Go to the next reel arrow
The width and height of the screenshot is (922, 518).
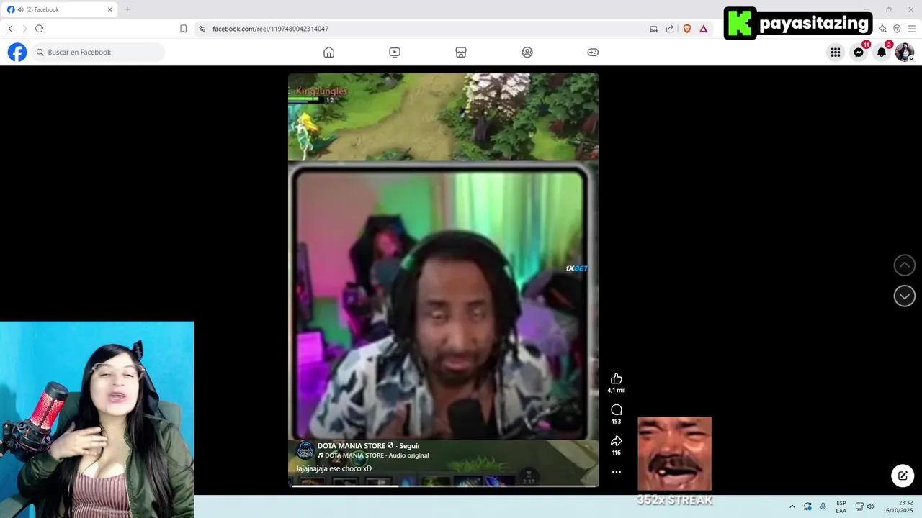point(905,296)
